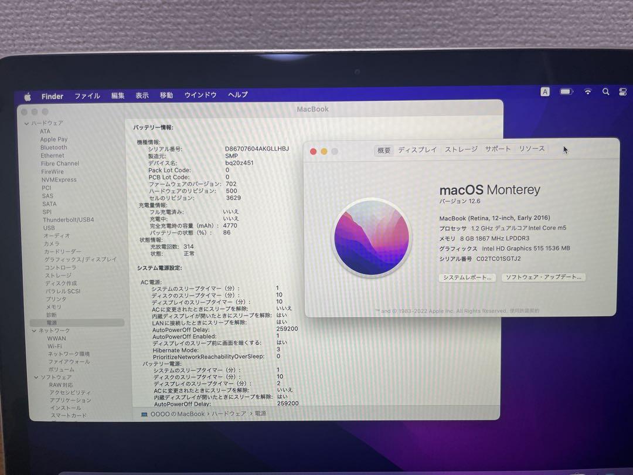Select コントローラ in sidebar
633x475 pixels.
[60, 267]
